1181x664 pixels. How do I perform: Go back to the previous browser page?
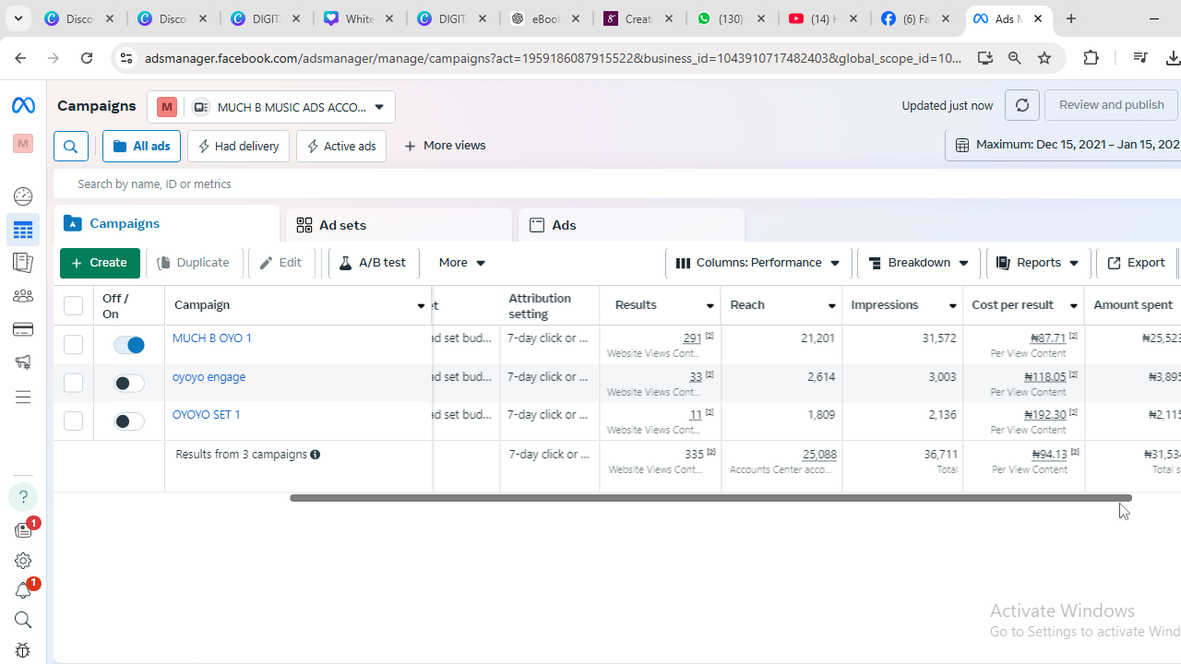pyautogui.click(x=20, y=58)
